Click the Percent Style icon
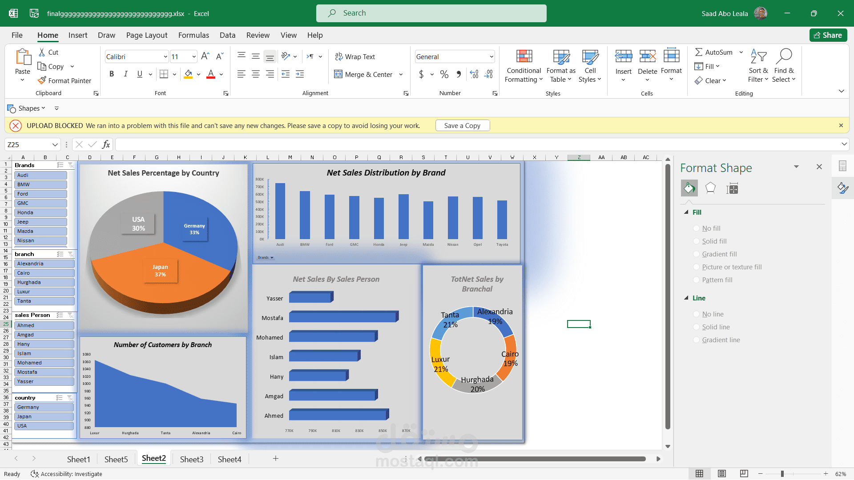854x480 pixels. click(x=444, y=74)
